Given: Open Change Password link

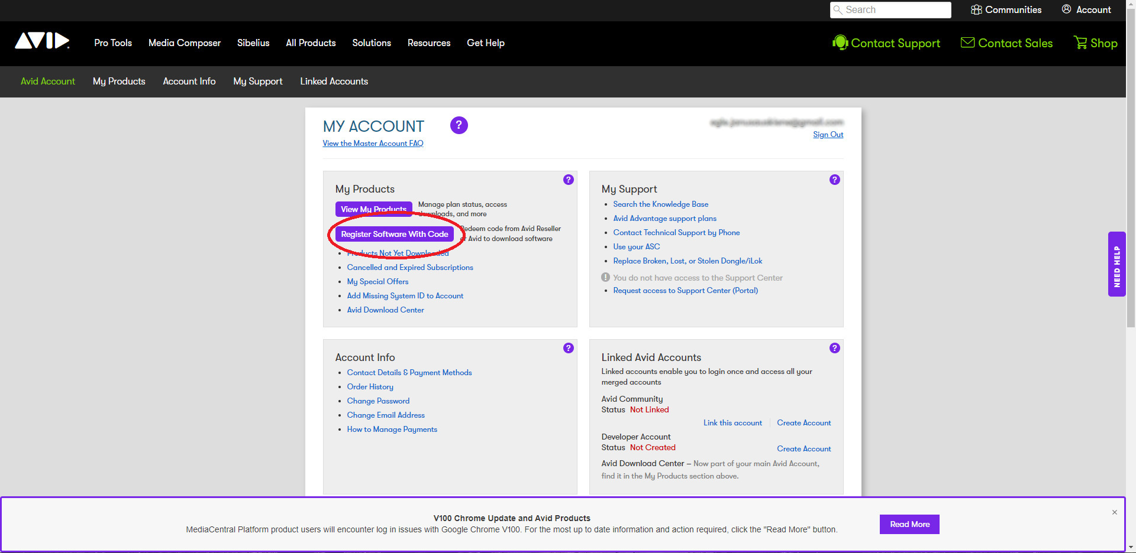Looking at the screenshot, I should pyautogui.click(x=378, y=401).
